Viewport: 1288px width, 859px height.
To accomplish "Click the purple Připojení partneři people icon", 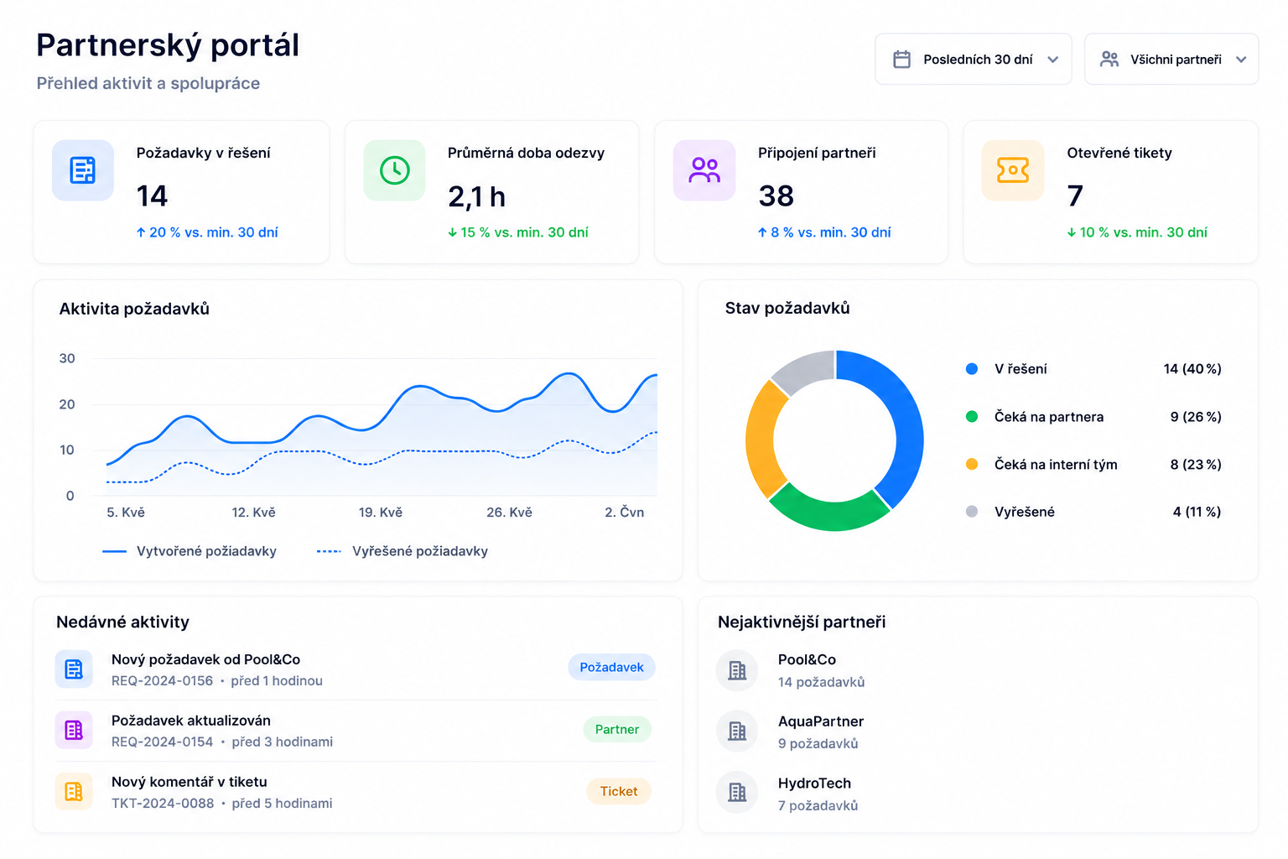I will pos(704,170).
